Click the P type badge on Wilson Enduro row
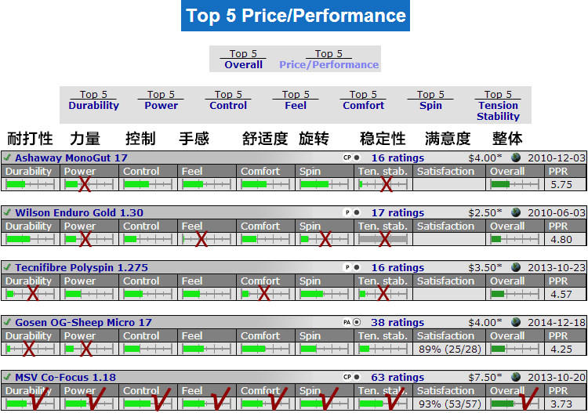The image size is (588, 413). (x=347, y=212)
